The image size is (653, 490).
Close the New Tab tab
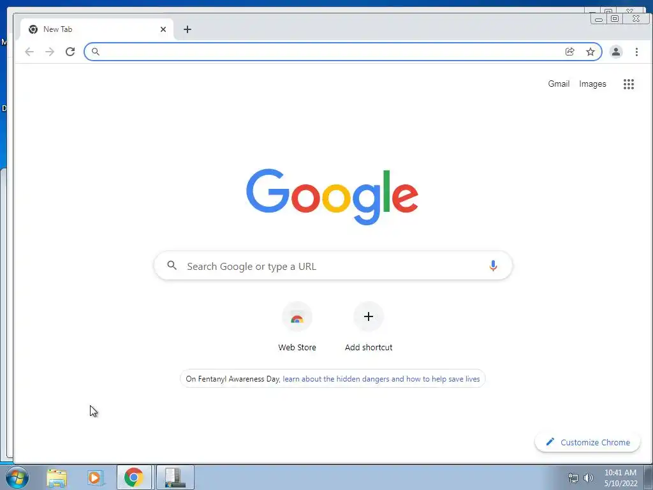point(163,29)
